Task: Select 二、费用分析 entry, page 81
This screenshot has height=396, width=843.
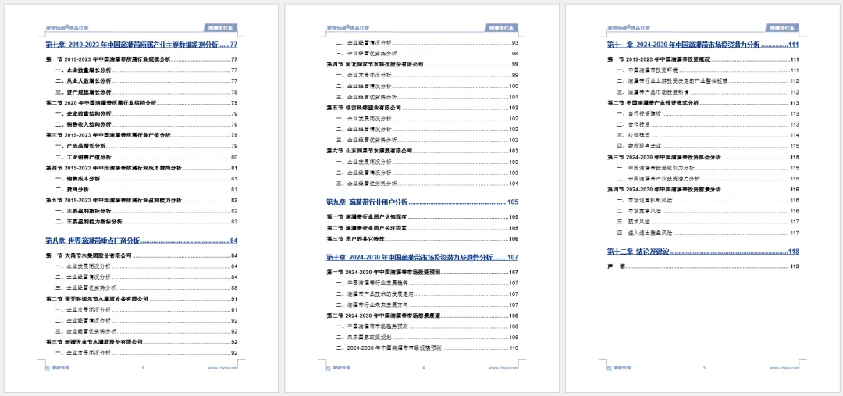Action: pos(146,189)
